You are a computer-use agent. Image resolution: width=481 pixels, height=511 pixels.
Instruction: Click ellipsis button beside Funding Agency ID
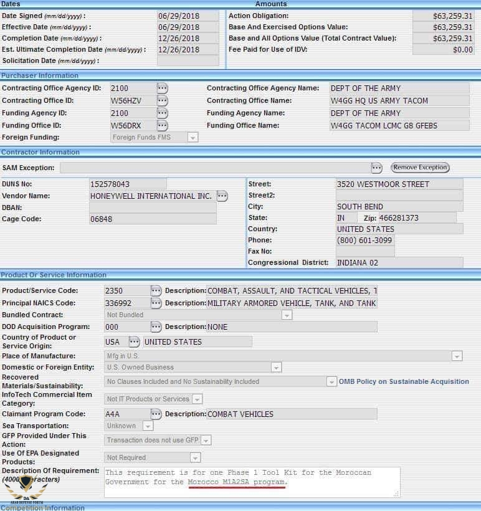pos(162,113)
